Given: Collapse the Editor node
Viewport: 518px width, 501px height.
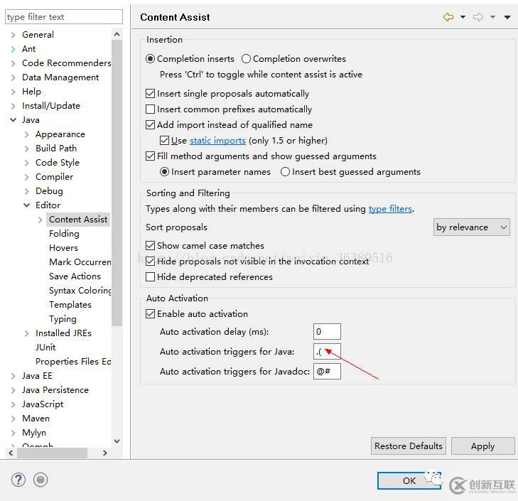Looking at the screenshot, I should click(27, 205).
